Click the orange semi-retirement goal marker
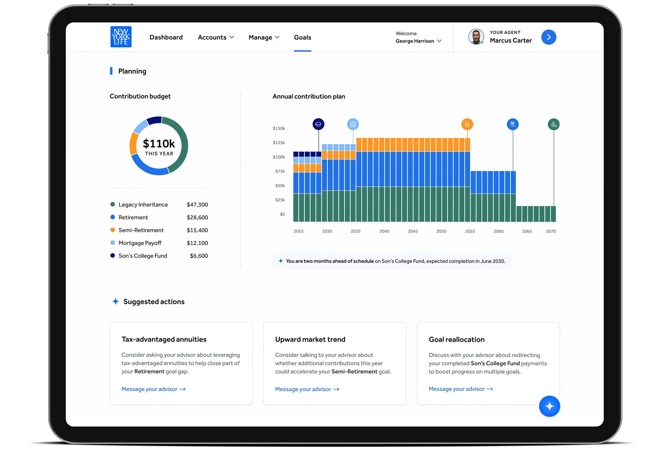This screenshot has width=664, height=449. [x=467, y=124]
